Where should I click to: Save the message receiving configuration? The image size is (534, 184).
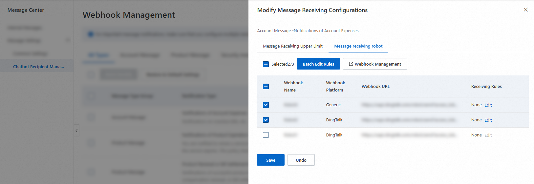270,160
